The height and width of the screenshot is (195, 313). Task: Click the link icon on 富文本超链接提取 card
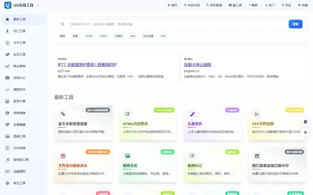[x=63, y=114]
